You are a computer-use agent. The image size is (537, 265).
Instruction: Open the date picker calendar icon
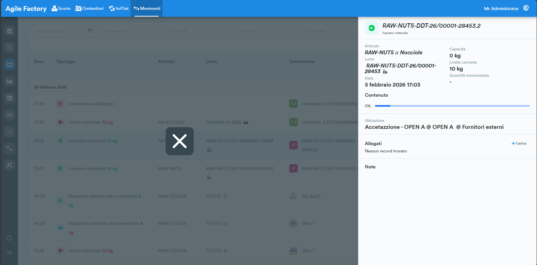[x=90, y=31]
